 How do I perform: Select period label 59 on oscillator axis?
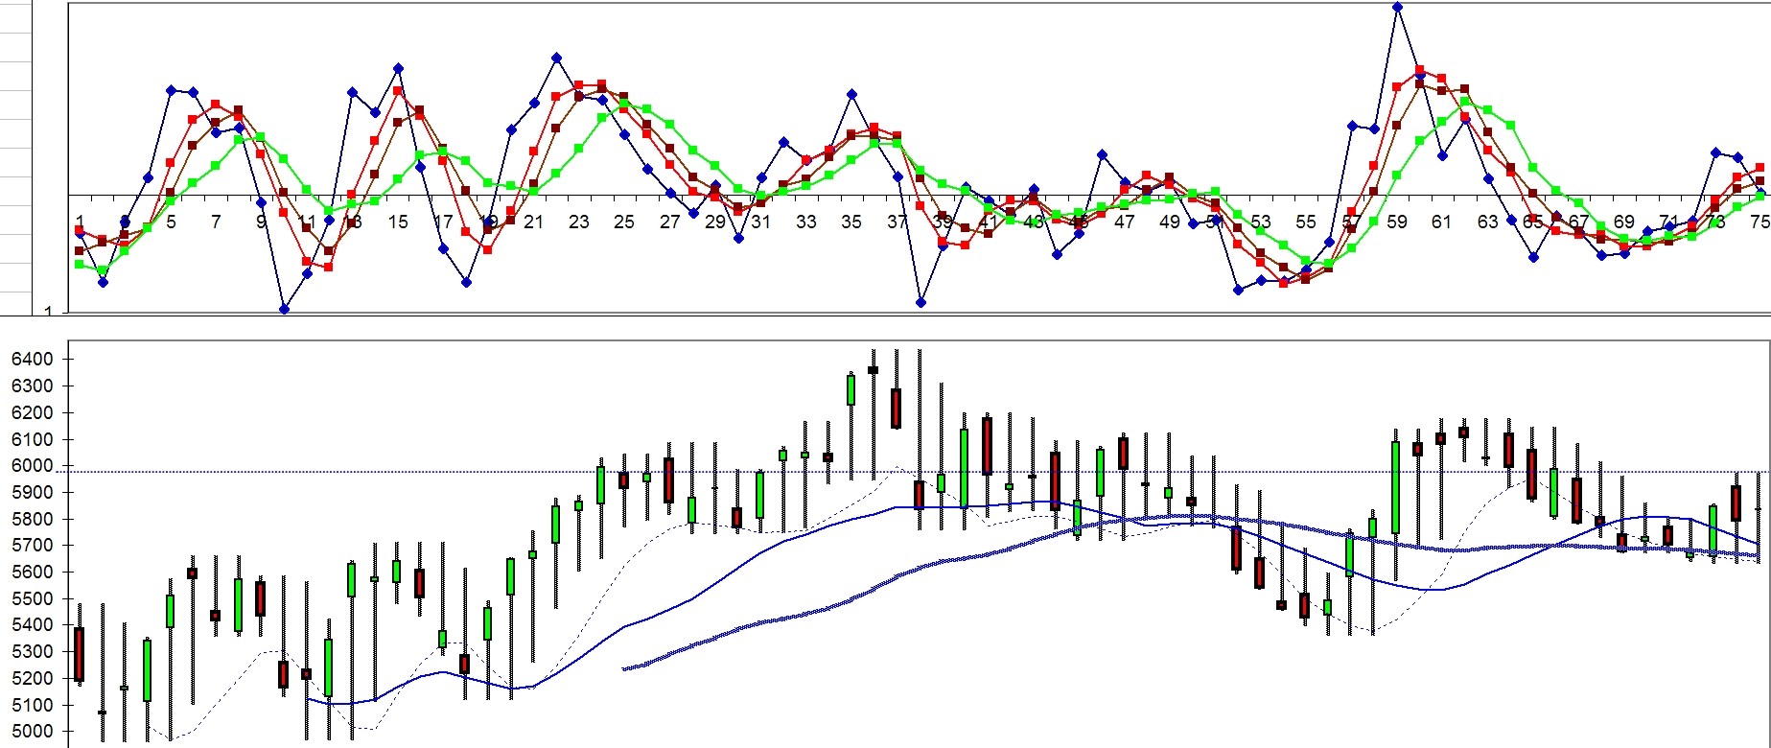point(1397,222)
